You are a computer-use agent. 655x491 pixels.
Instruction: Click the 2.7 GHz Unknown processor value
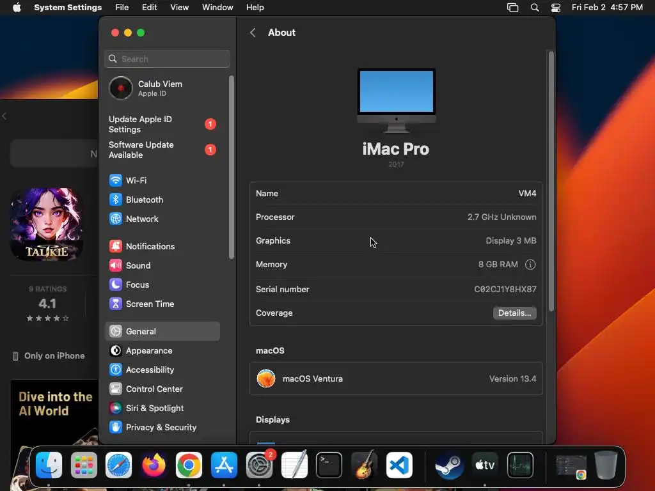click(x=501, y=217)
